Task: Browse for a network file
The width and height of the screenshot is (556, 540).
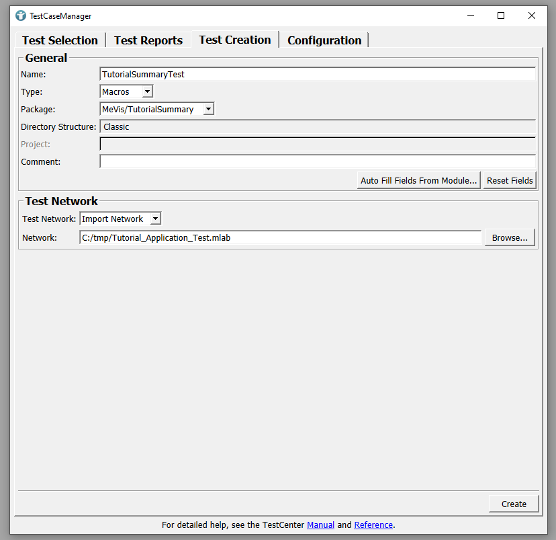Action: point(510,237)
